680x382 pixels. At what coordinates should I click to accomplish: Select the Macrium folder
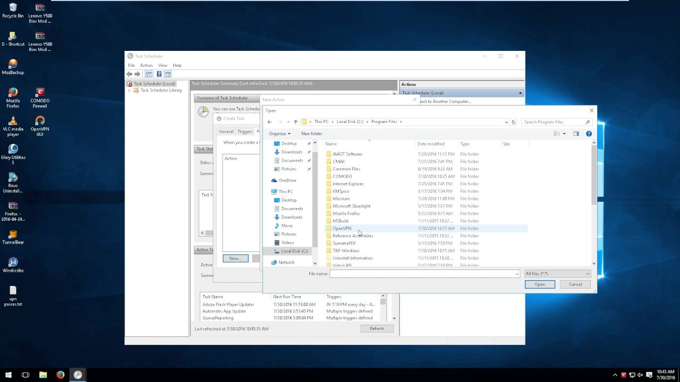tap(341, 198)
